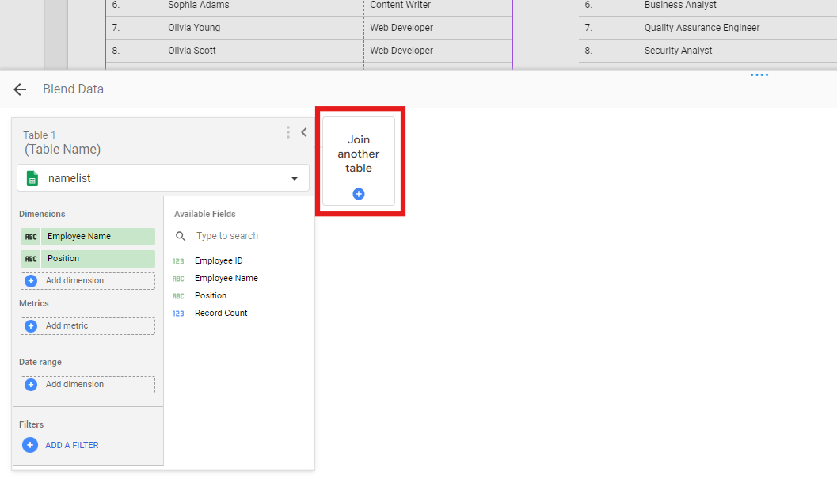Click the green Google Sheets namelist icon
The width and height of the screenshot is (837, 479).
point(32,178)
